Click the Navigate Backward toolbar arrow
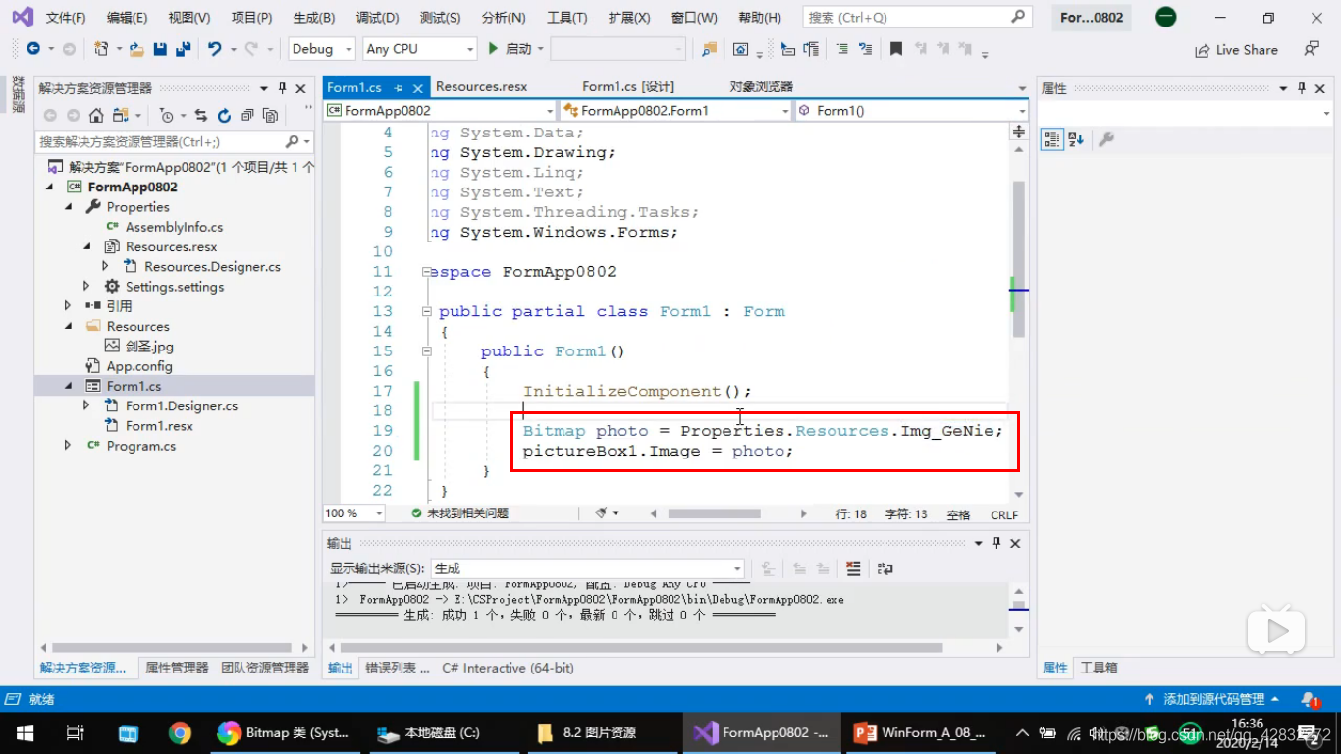Screen dimensions: 1341x754 pyautogui.click(x=33, y=49)
